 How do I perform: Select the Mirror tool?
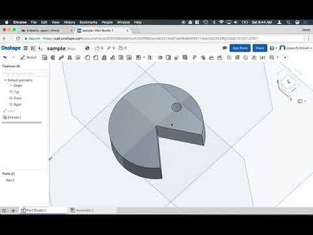coord(150,57)
